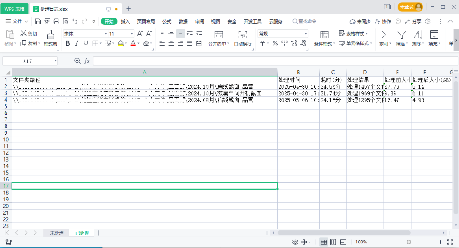Open 表格样式 table style dropdown
The image size is (459, 248).
(354, 34)
